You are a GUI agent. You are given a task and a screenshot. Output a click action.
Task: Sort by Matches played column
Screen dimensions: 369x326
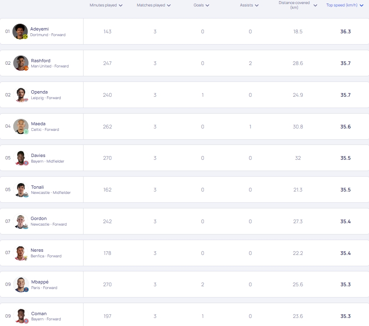click(x=153, y=5)
